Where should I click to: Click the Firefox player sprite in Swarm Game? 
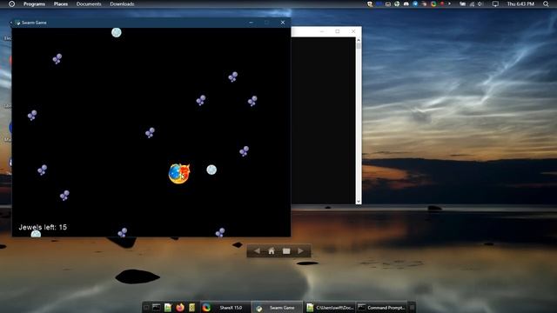(179, 173)
